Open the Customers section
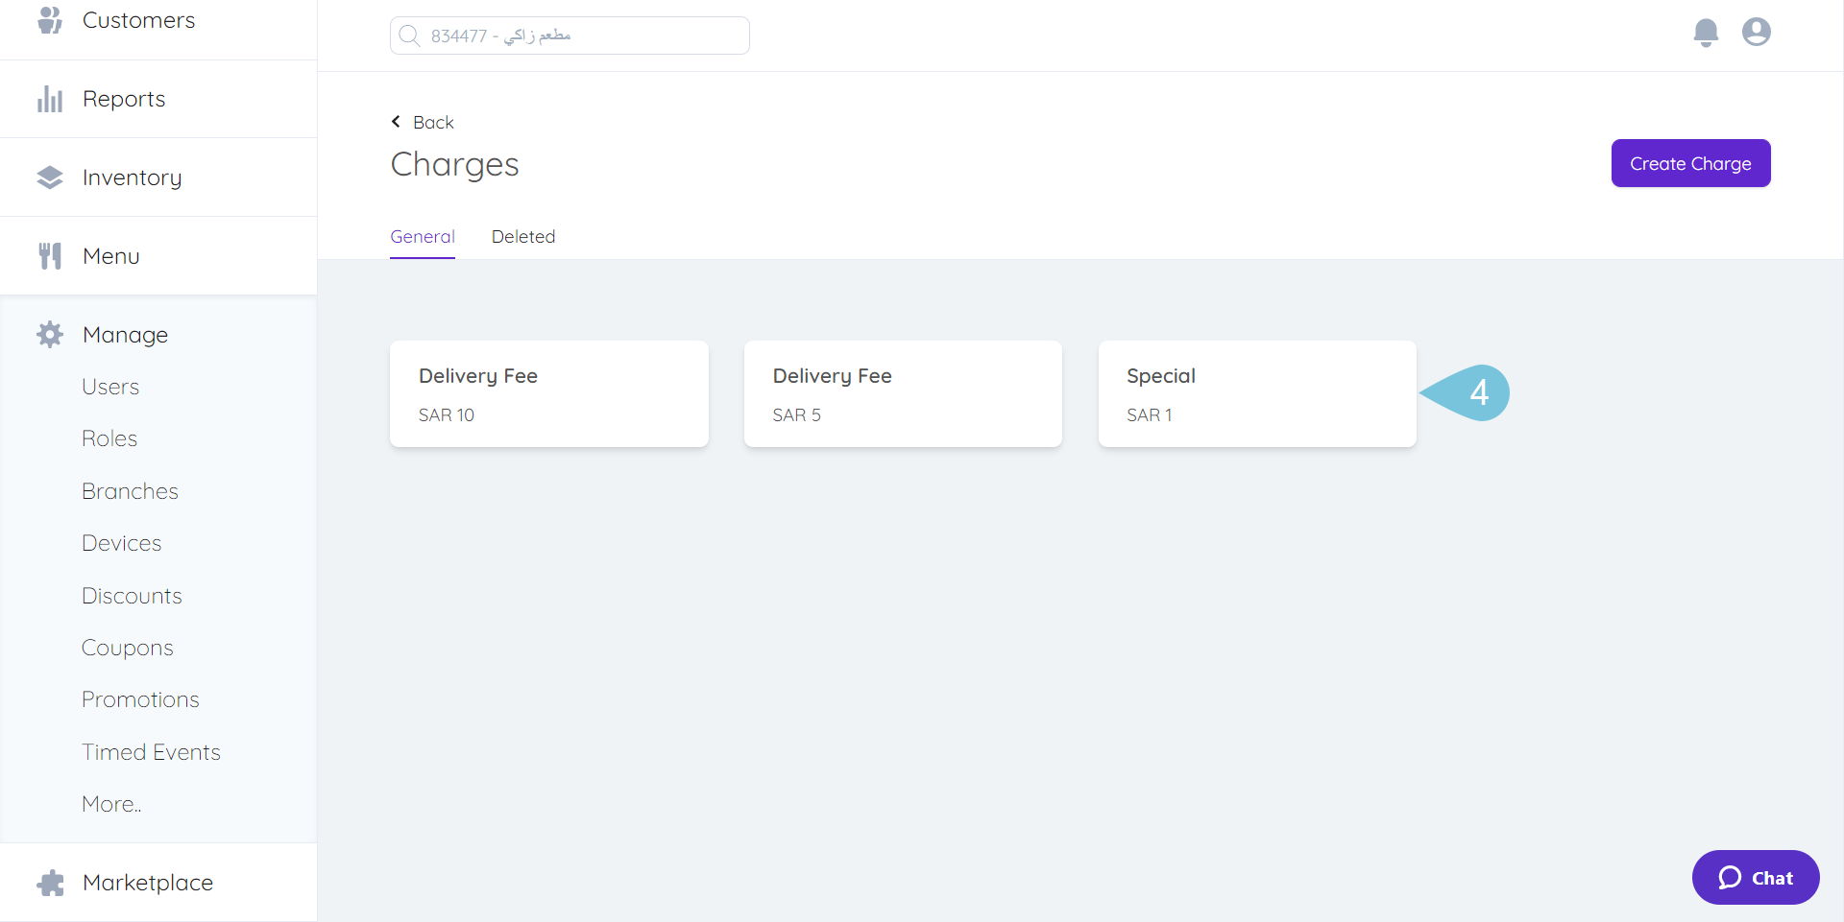 (158, 21)
